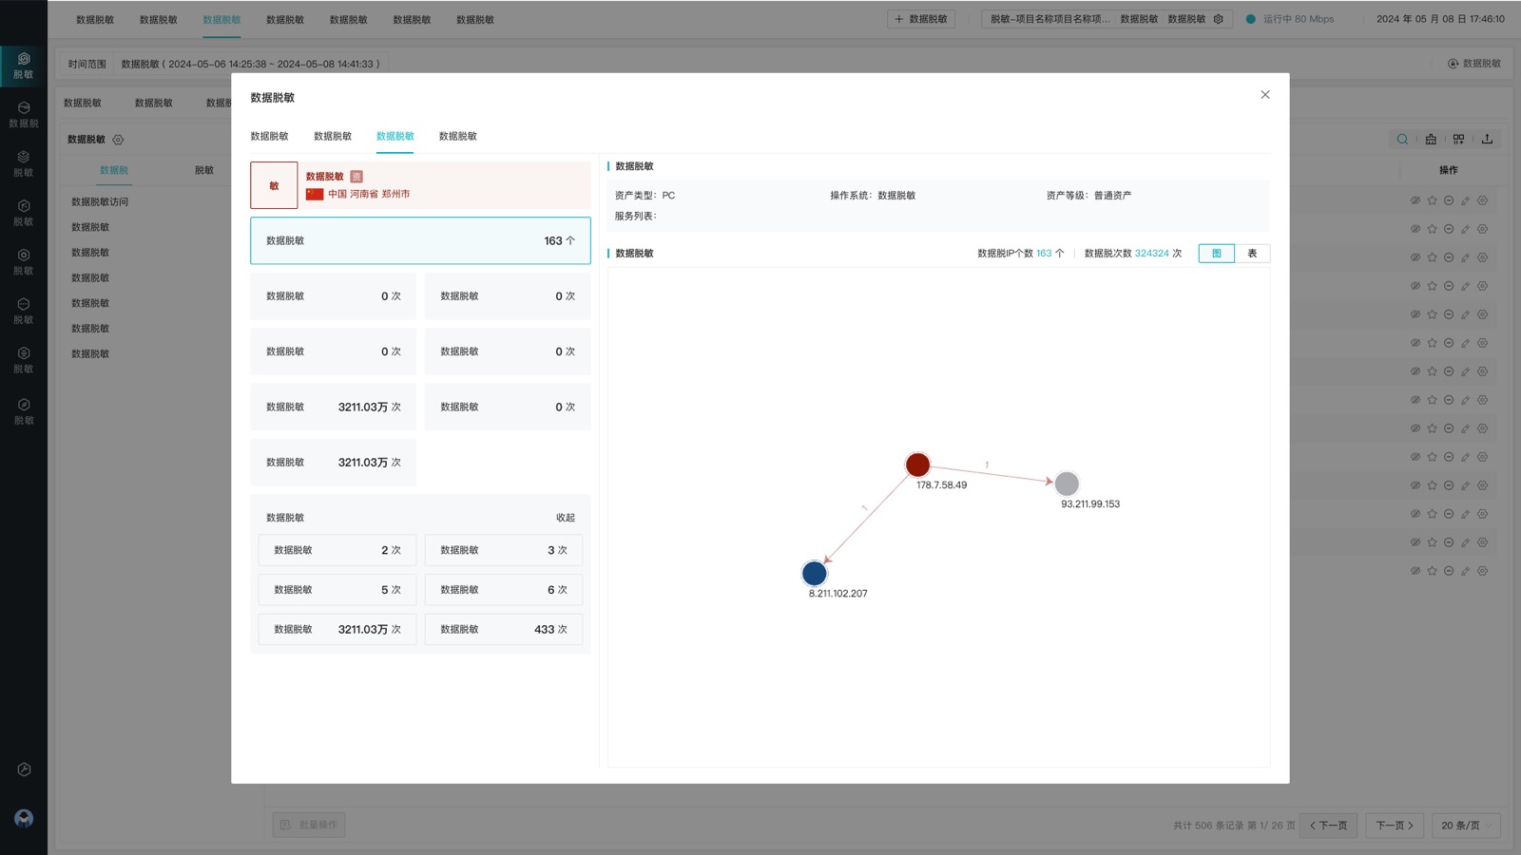This screenshot has height=855, width=1521.
Task: Click the settings gear in the first table row
Action: coord(1482,200)
